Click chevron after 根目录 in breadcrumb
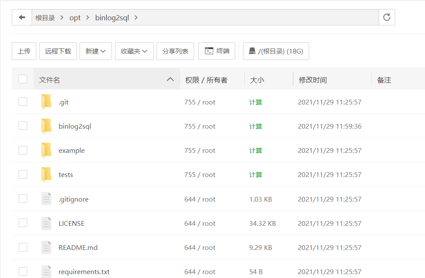 (62, 18)
